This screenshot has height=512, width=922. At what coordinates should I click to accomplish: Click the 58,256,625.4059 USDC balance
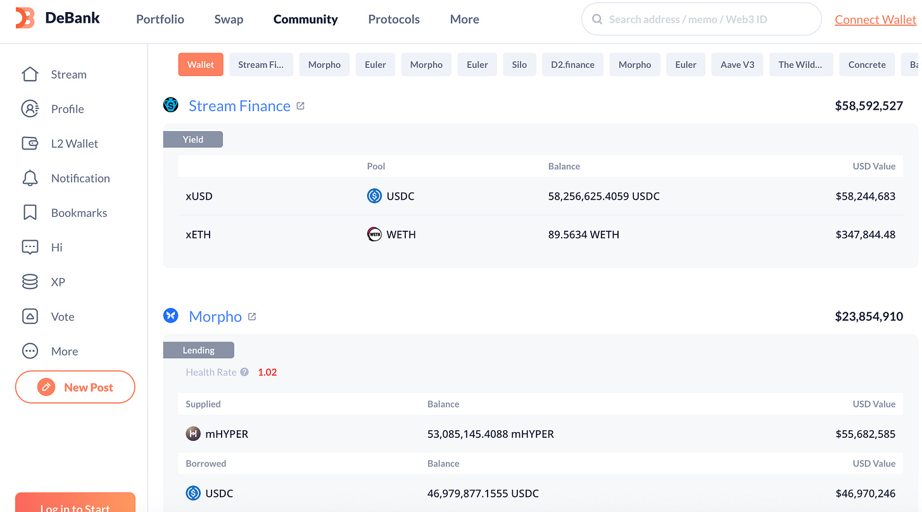click(x=604, y=196)
